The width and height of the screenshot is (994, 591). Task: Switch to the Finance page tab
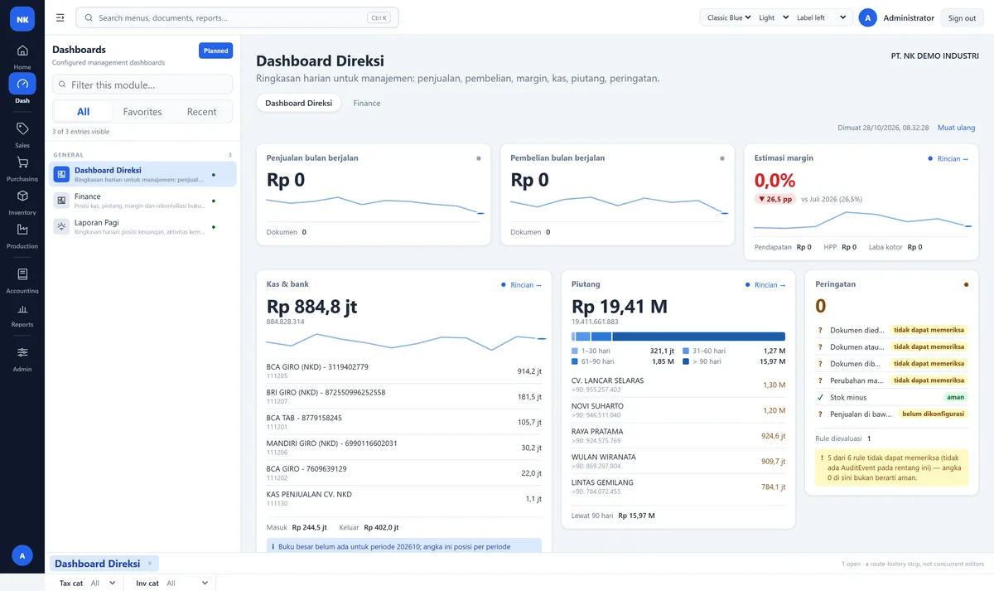click(x=367, y=103)
